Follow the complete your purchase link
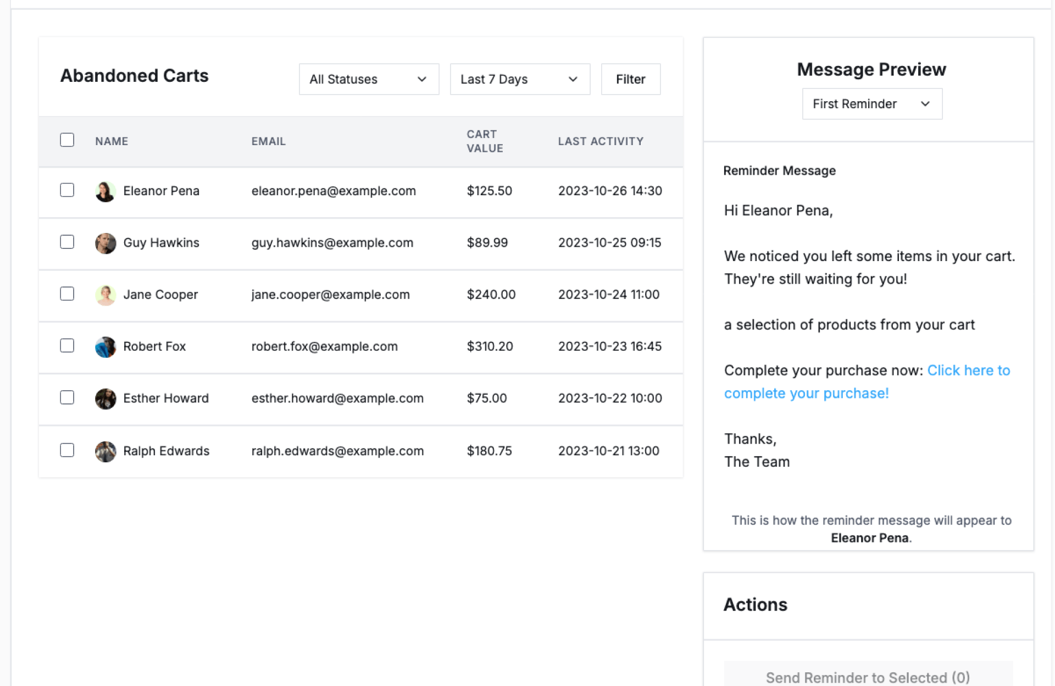 [806, 394]
